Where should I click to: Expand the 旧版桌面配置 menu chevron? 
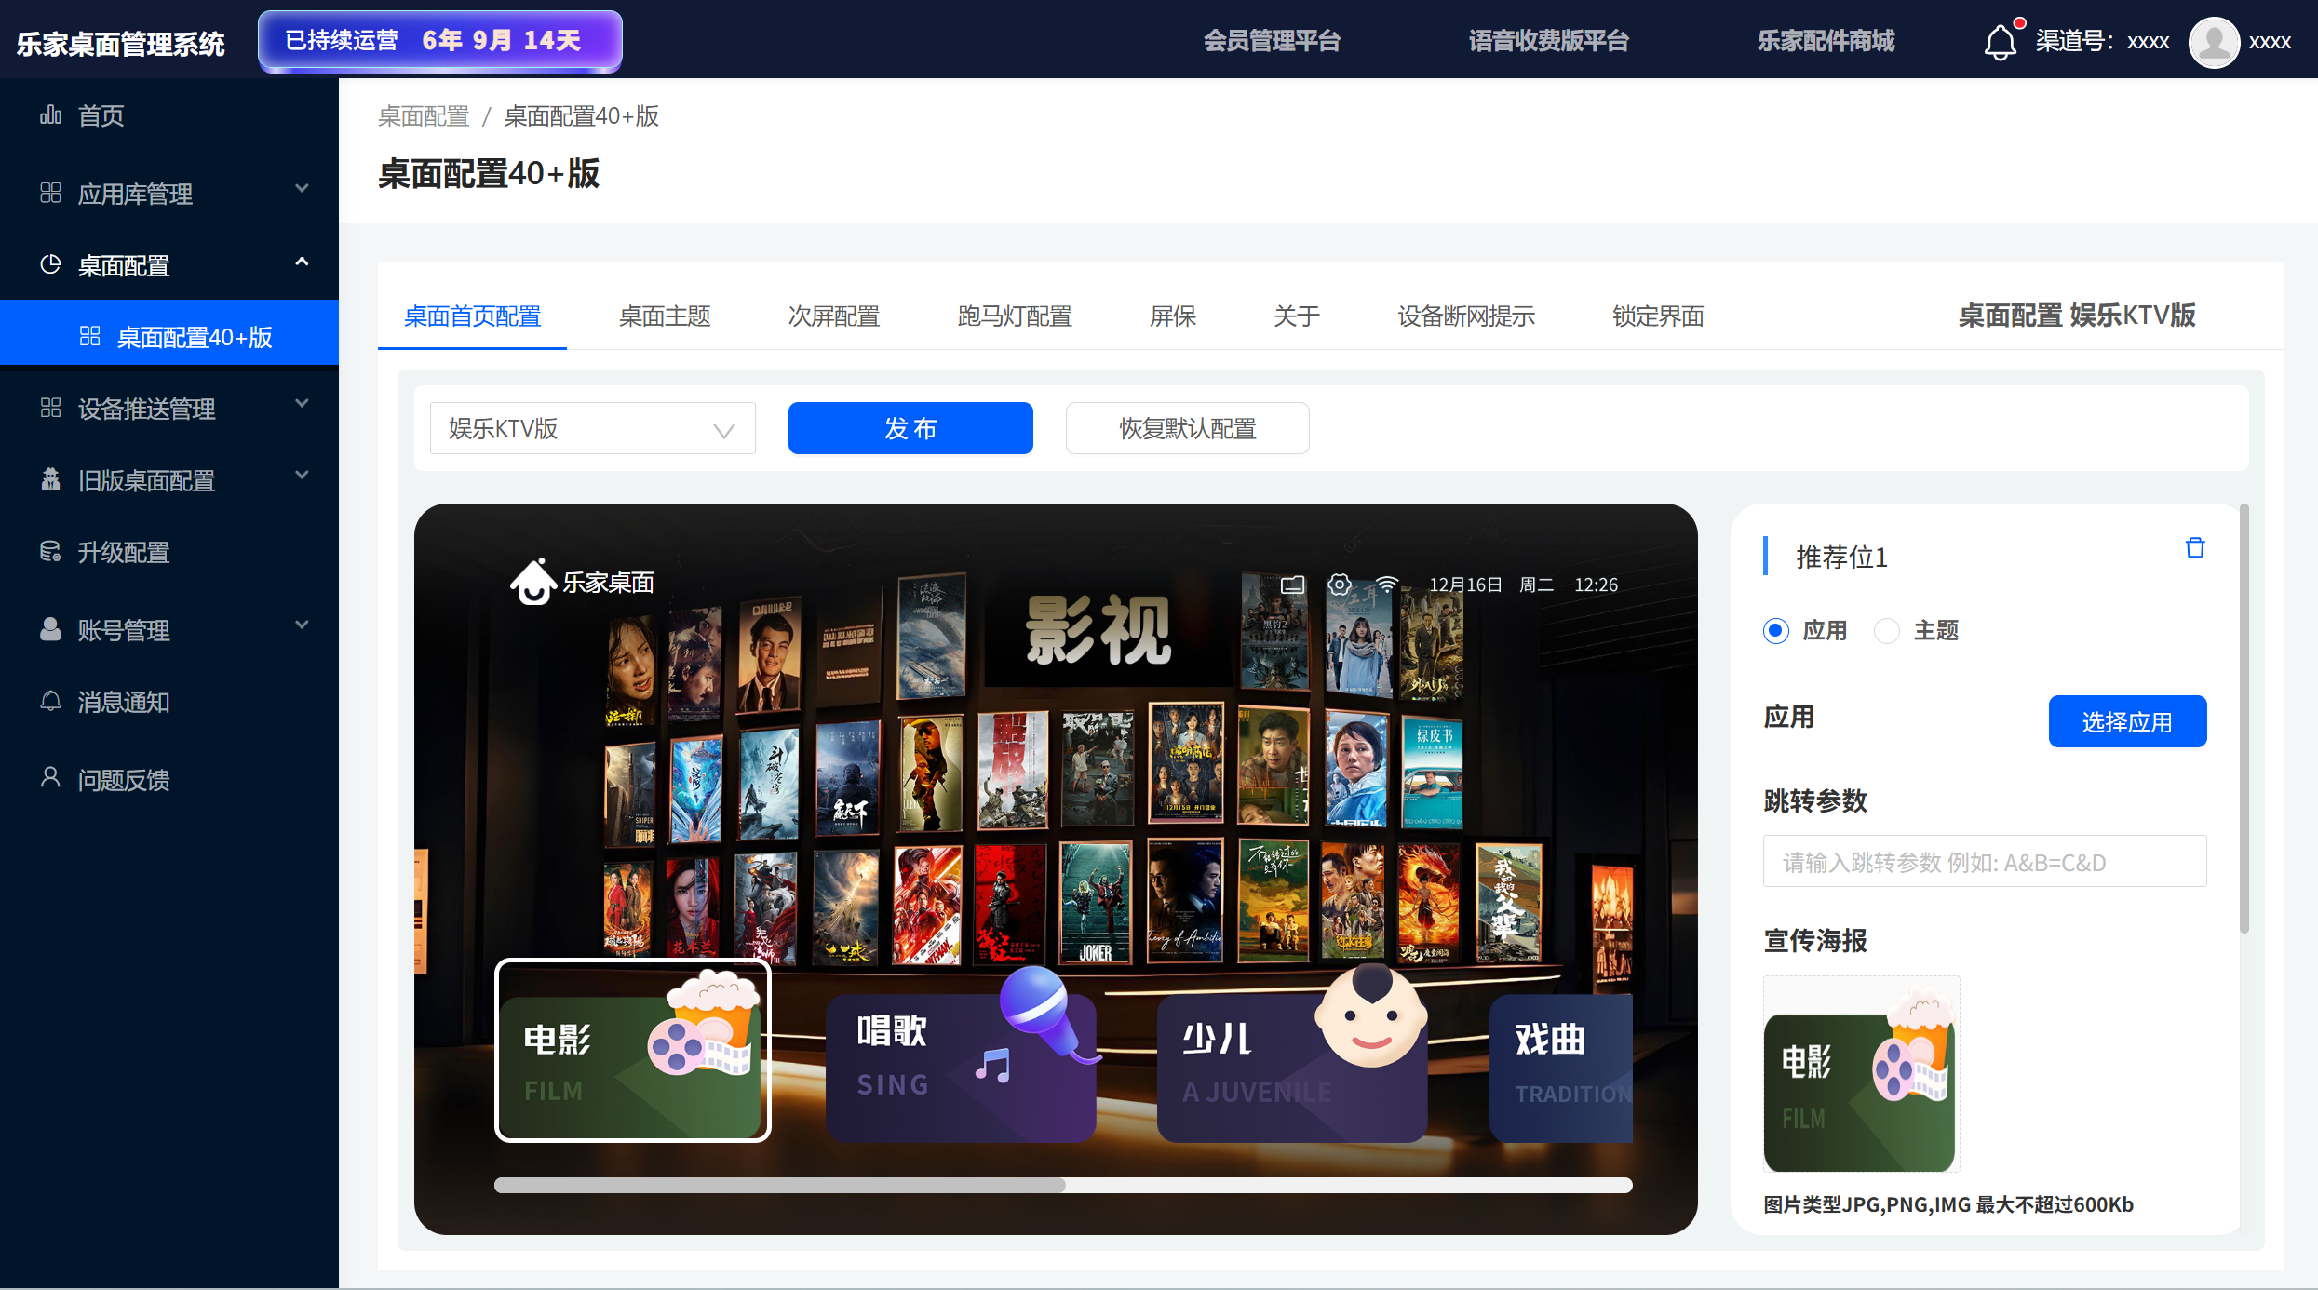tap(302, 475)
